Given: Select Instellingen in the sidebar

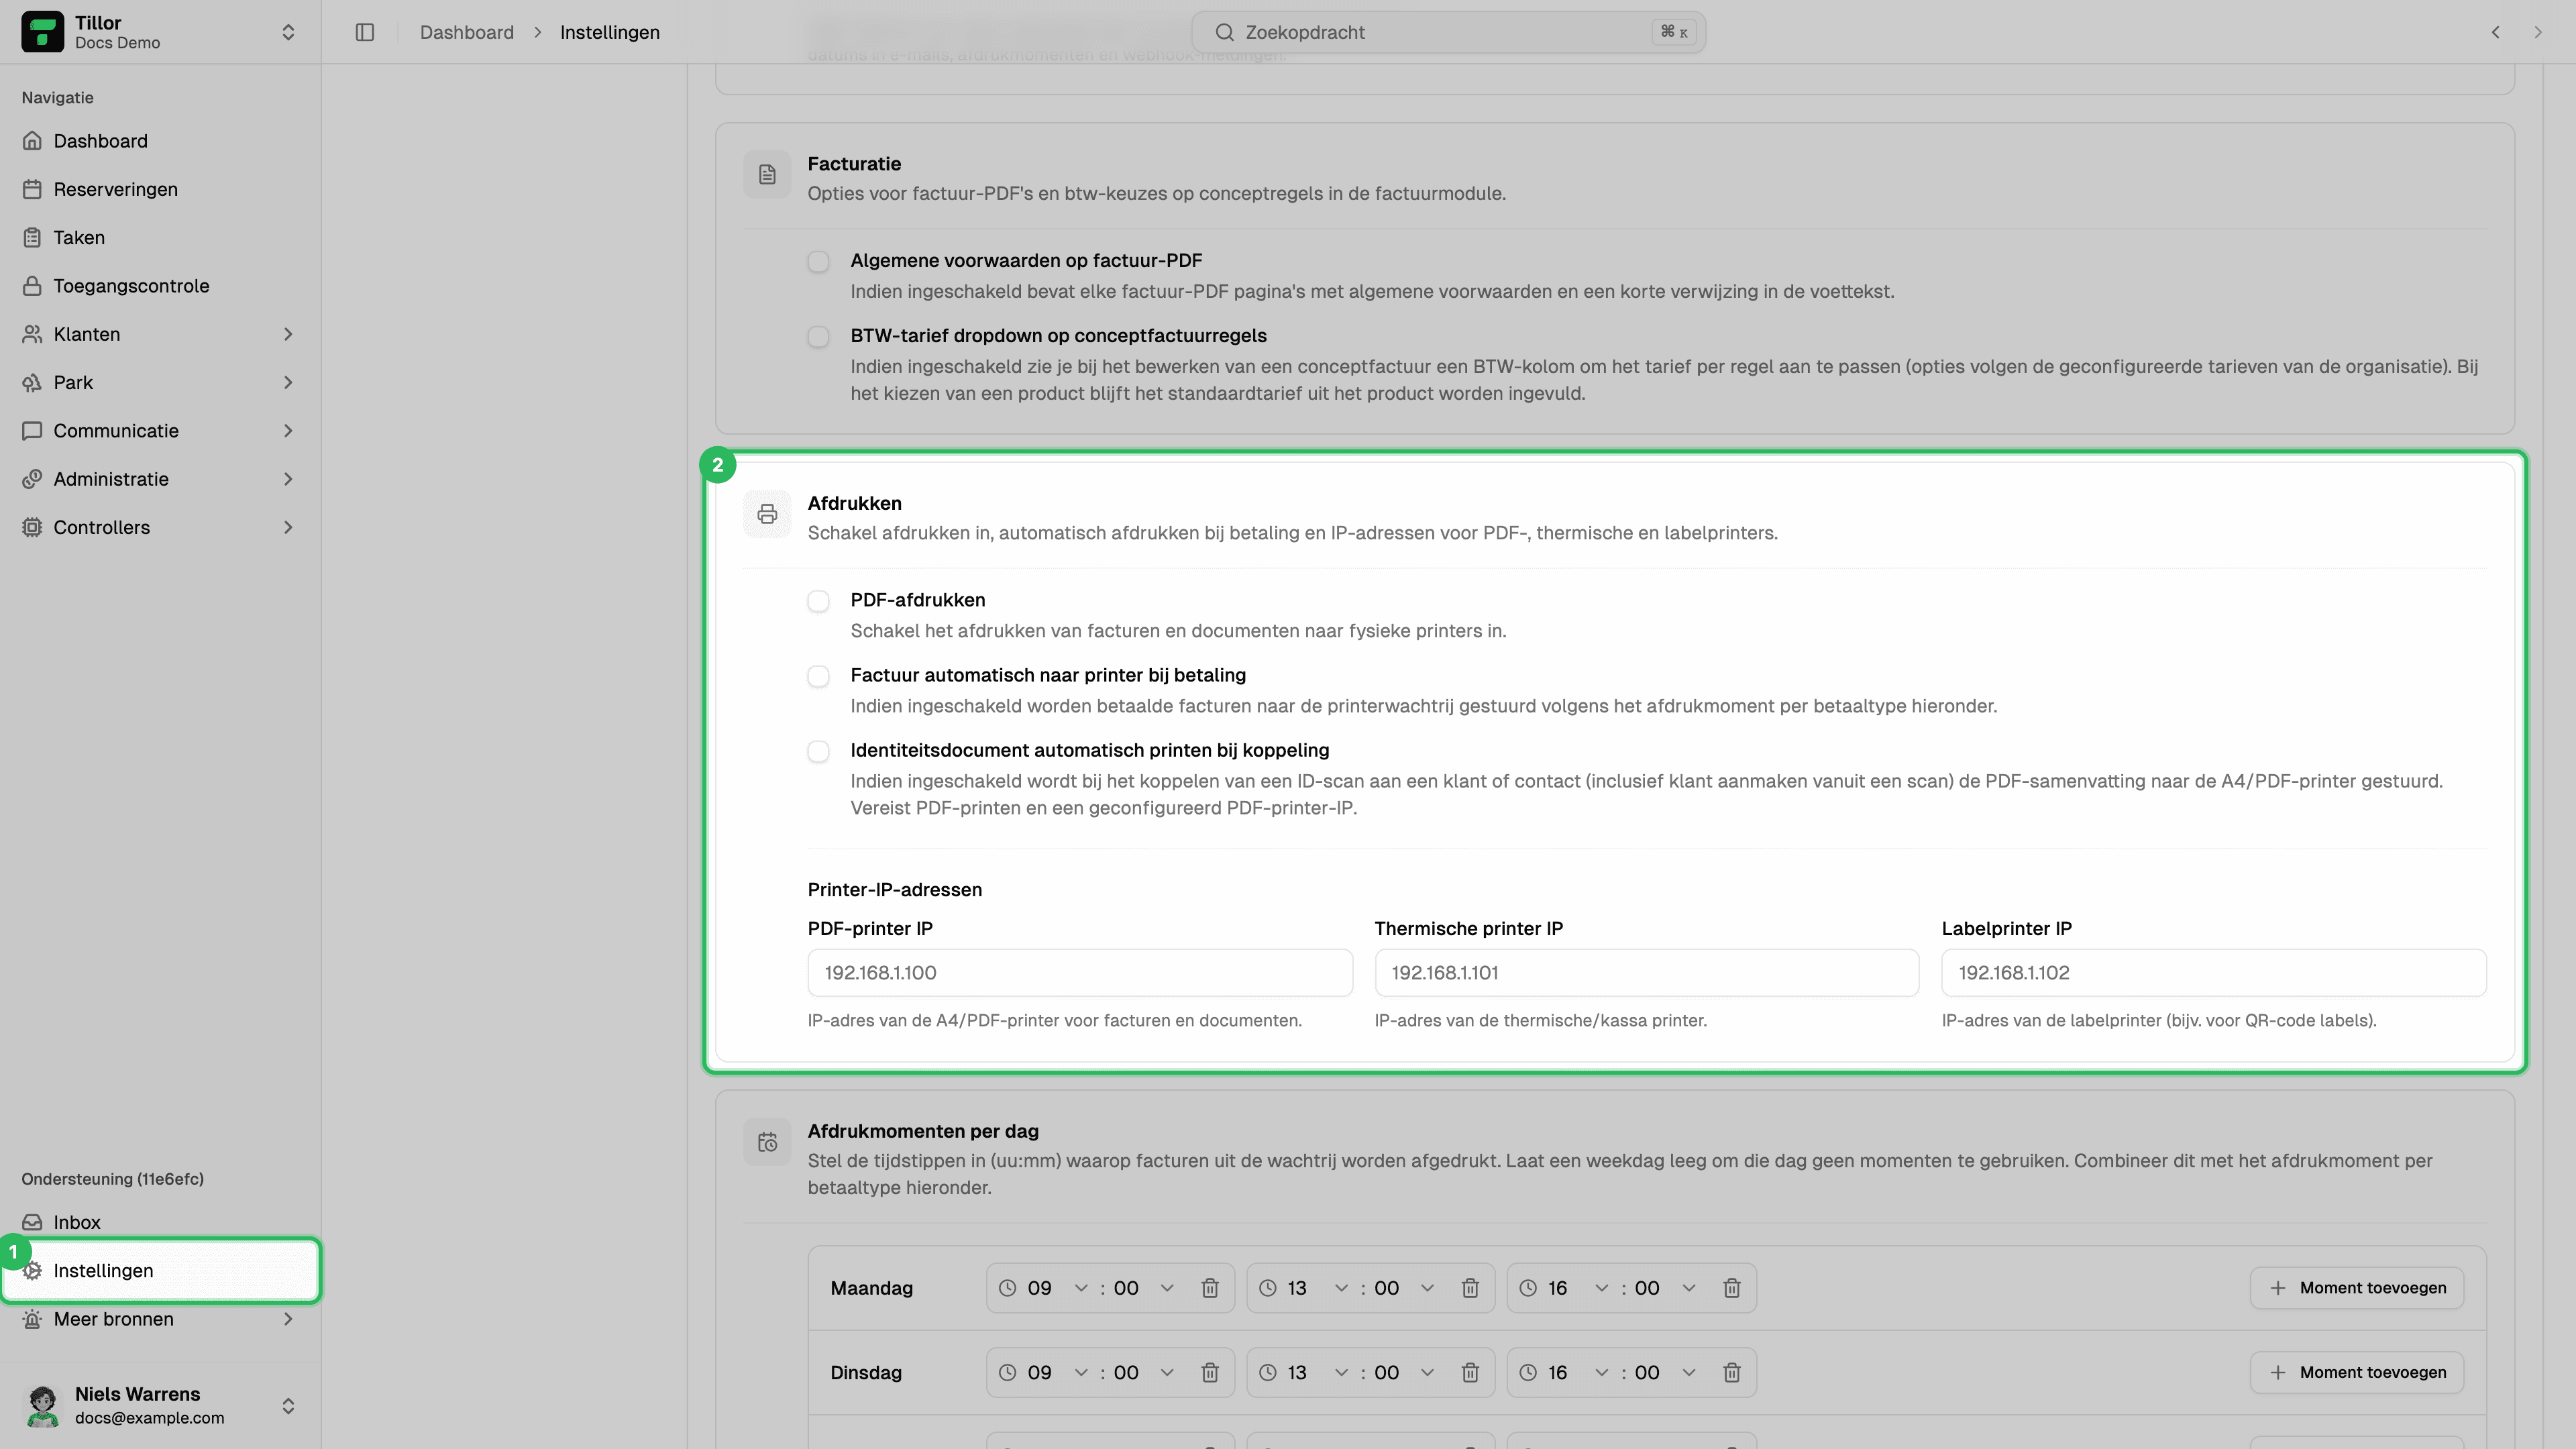Looking at the screenshot, I should [160, 1271].
